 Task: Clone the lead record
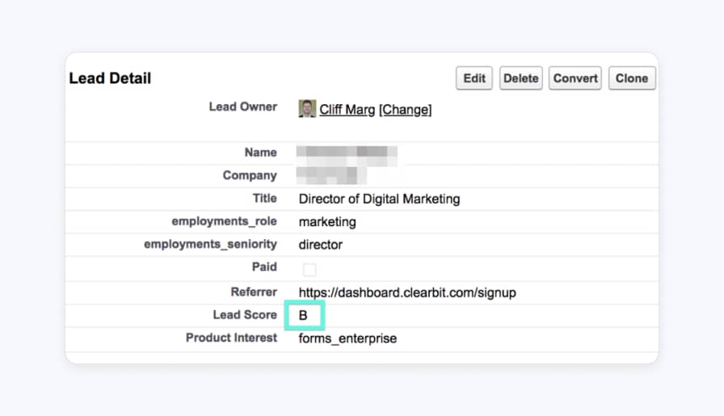631,78
